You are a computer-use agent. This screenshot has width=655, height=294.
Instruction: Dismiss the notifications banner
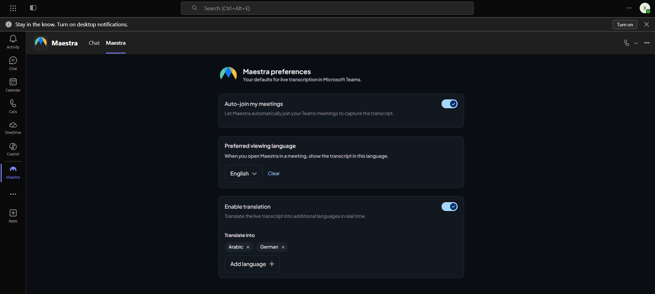click(646, 24)
